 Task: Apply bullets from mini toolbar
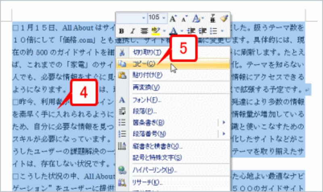[x=214, y=31]
